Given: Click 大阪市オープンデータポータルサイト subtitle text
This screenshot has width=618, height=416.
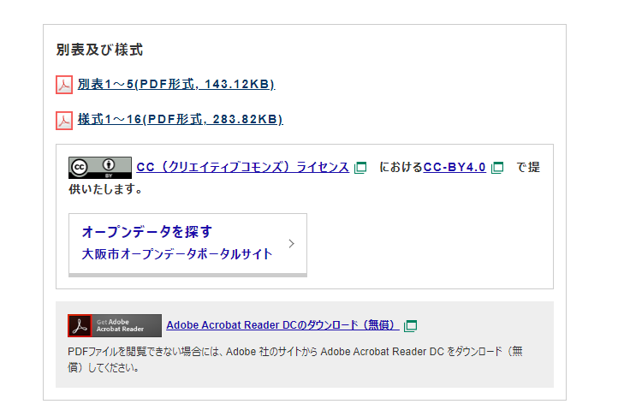Looking at the screenshot, I should point(177,254).
